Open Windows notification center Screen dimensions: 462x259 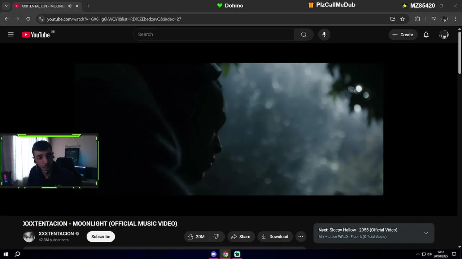click(454, 254)
